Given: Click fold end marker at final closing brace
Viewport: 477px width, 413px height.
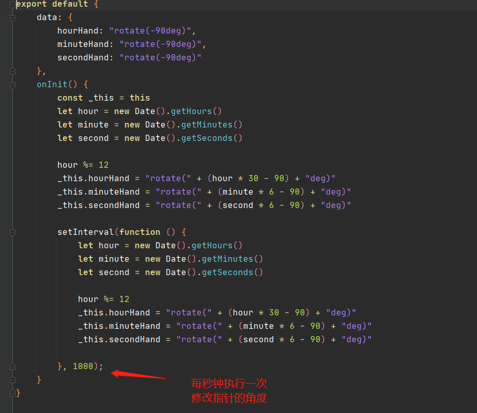Looking at the screenshot, I should 13,393.
